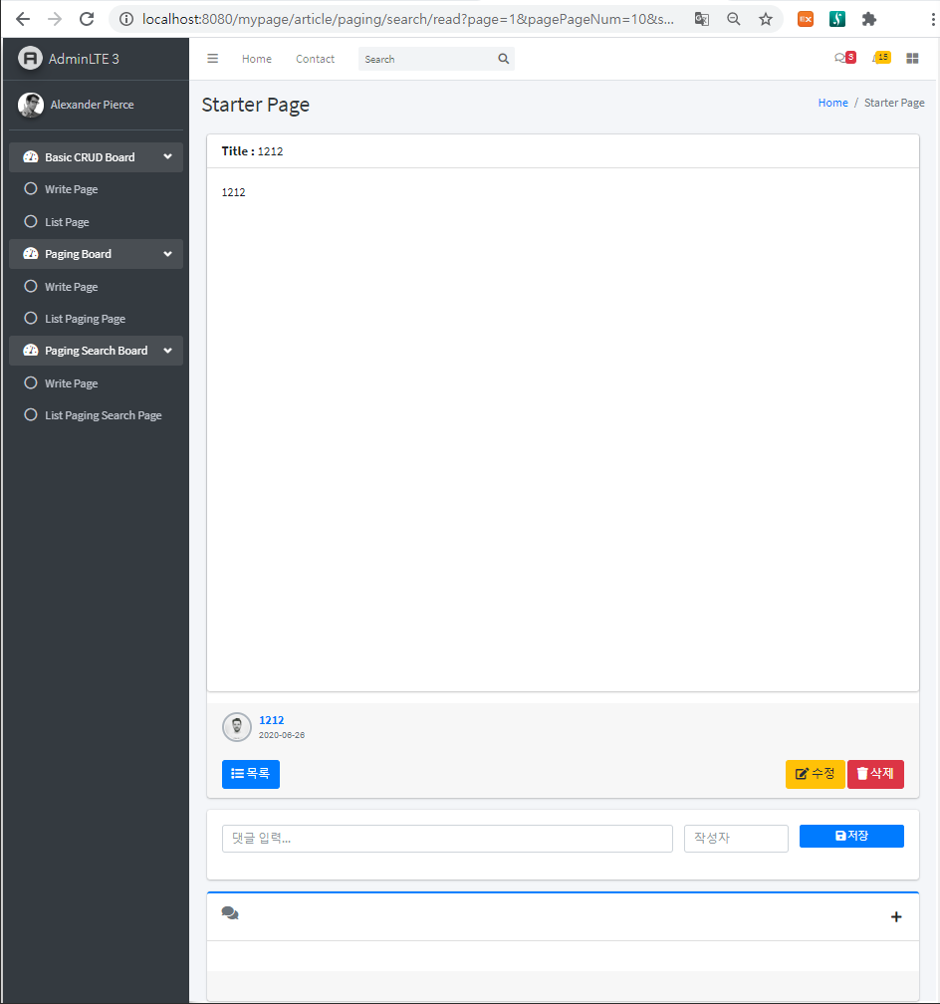The width and height of the screenshot is (940, 1004).
Task: Click the blue 저장 save button
Action: pos(851,837)
